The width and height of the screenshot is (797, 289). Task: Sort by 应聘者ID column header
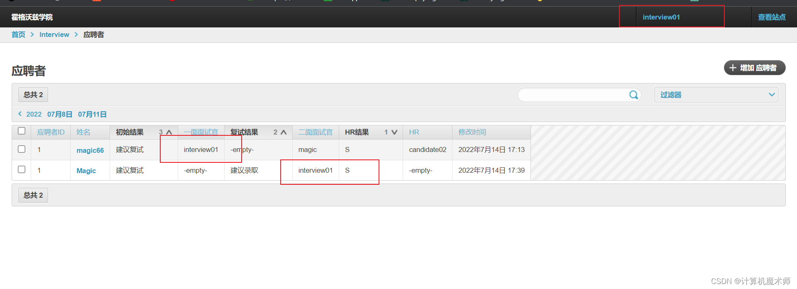coord(51,132)
